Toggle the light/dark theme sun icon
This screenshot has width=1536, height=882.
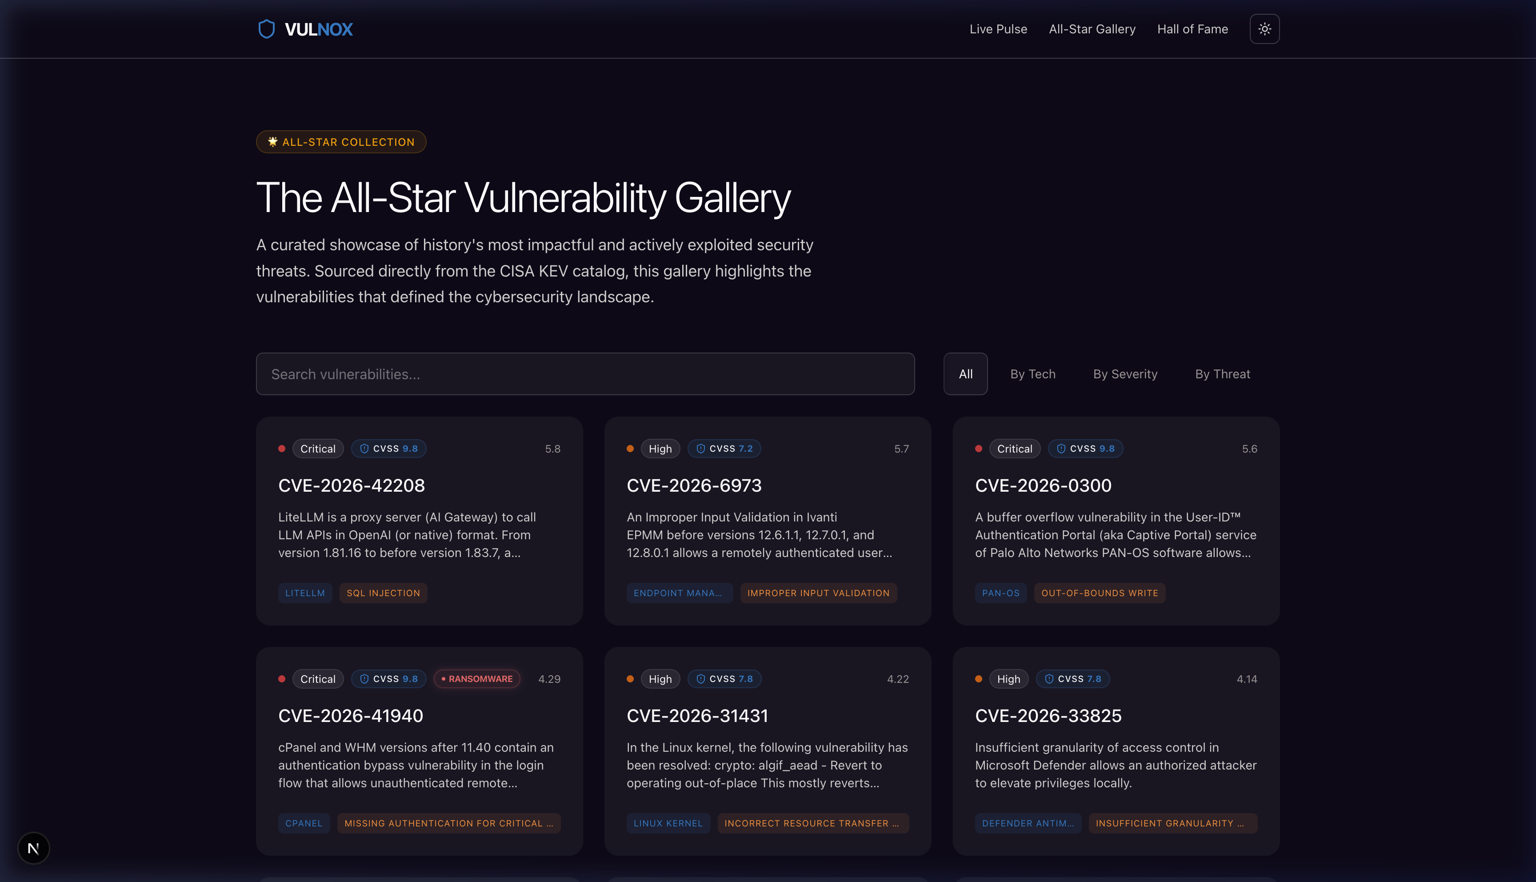[1264, 29]
